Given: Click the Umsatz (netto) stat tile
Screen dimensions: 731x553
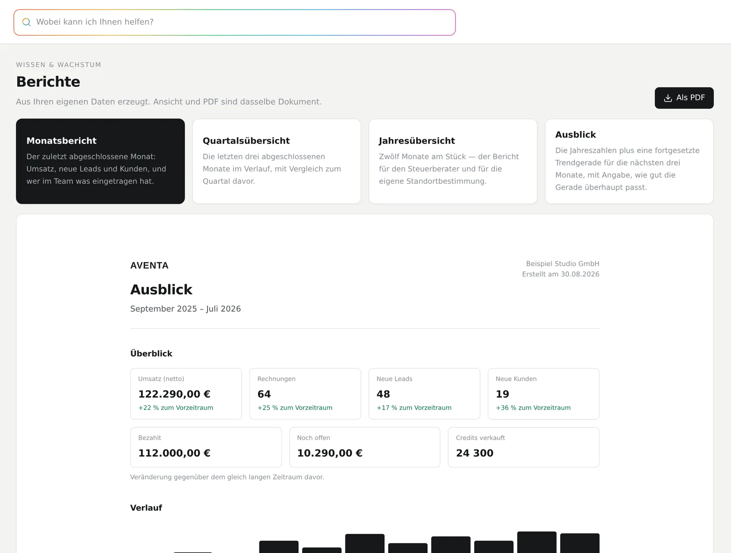Looking at the screenshot, I should coord(186,394).
